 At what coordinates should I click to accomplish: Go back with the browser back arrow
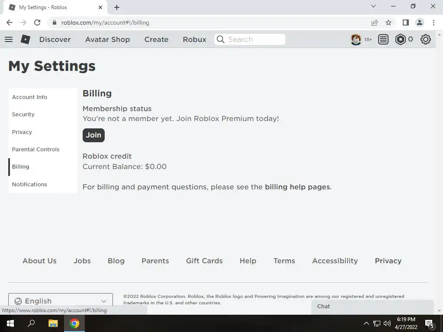tap(10, 22)
